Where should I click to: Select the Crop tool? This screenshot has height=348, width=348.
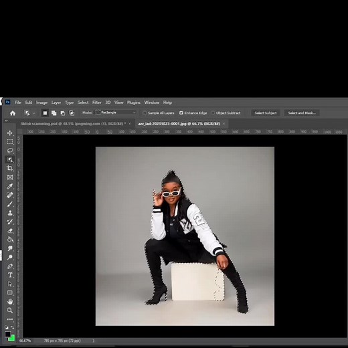click(10, 168)
